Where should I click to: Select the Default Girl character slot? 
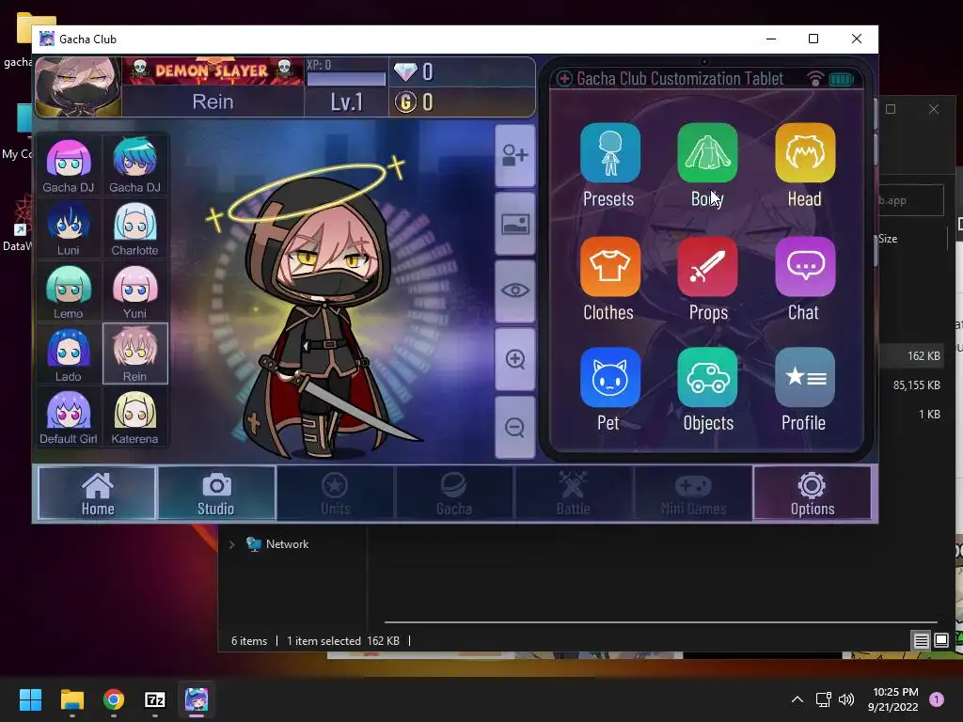tap(68, 416)
